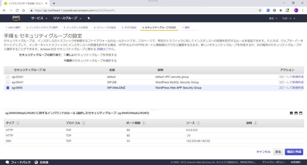Collapse the detail pane with leftmost pane icon
307x165 pixels.
[x=291, y=113]
